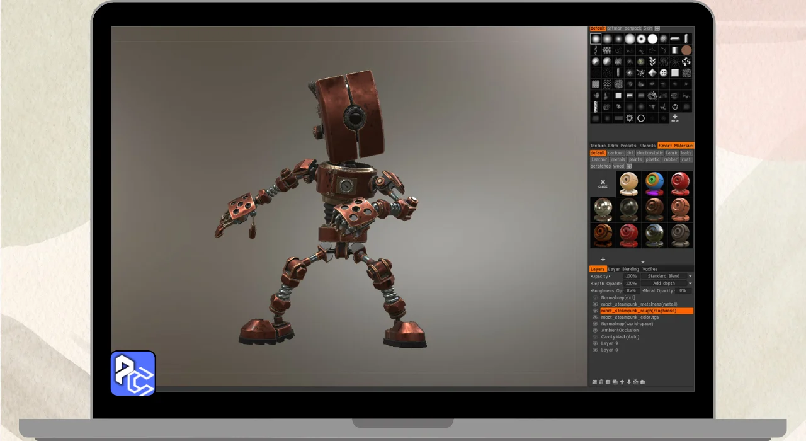Move layer down with the down arrow icon
This screenshot has width=806, height=441.
(629, 382)
